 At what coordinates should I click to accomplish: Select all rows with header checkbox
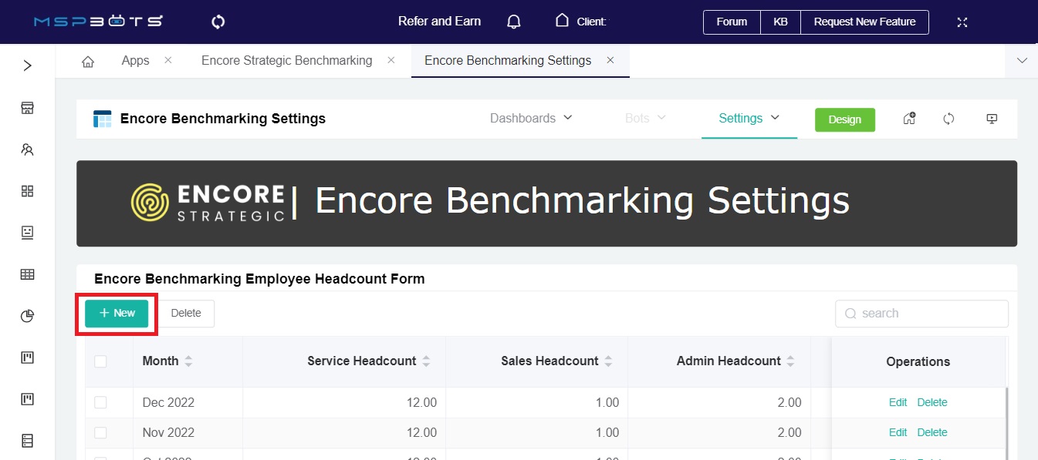pyautogui.click(x=100, y=361)
